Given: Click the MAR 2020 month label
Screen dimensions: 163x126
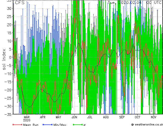Looking at the screenshot, I should point(27,119).
